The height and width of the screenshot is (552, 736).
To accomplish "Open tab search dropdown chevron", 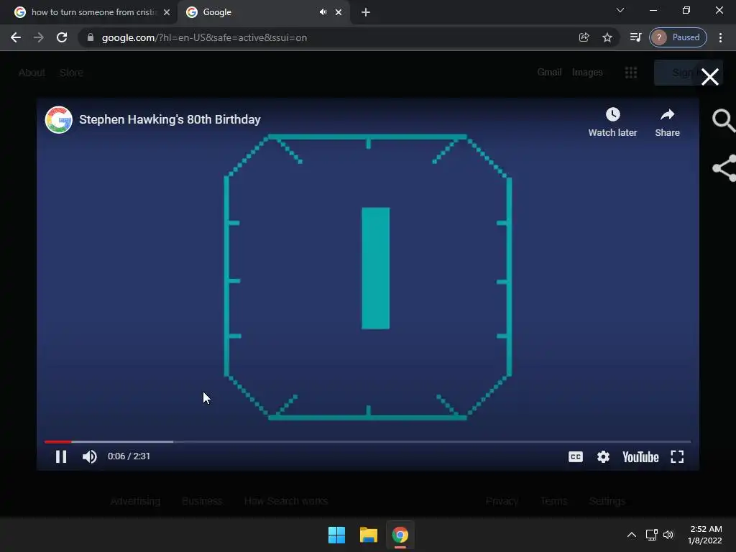I will (620, 10).
